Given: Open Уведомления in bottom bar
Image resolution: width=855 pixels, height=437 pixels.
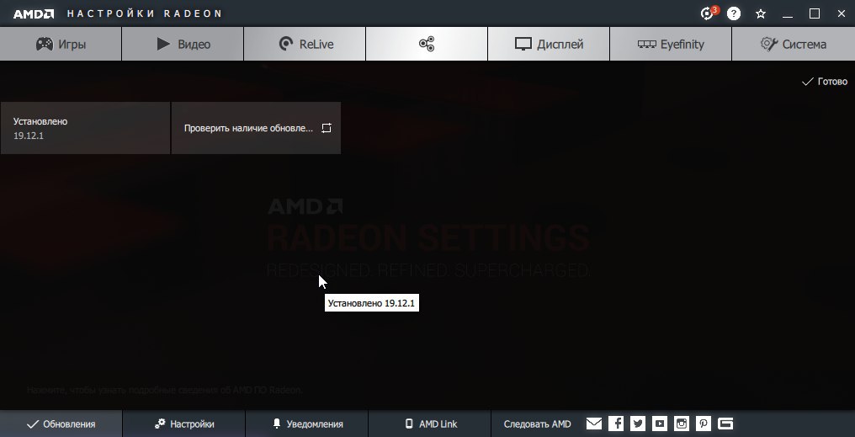Looking at the screenshot, I should [307, 424].
